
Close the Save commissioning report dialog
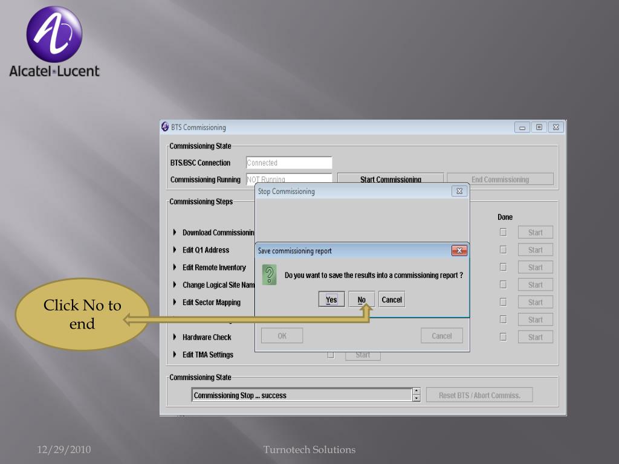(x=459, y=251)
